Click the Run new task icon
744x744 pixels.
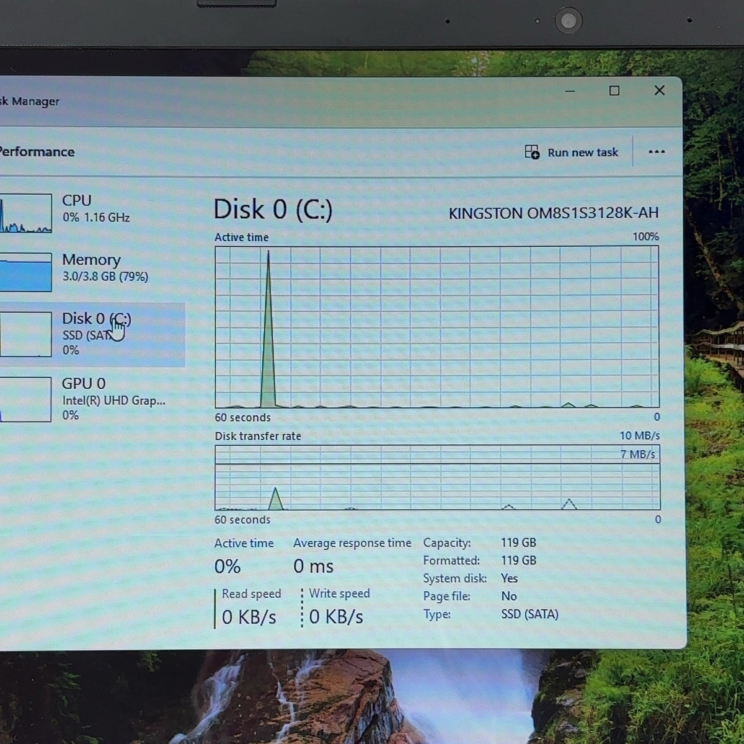pyautogui.click(x=532, y=152)
